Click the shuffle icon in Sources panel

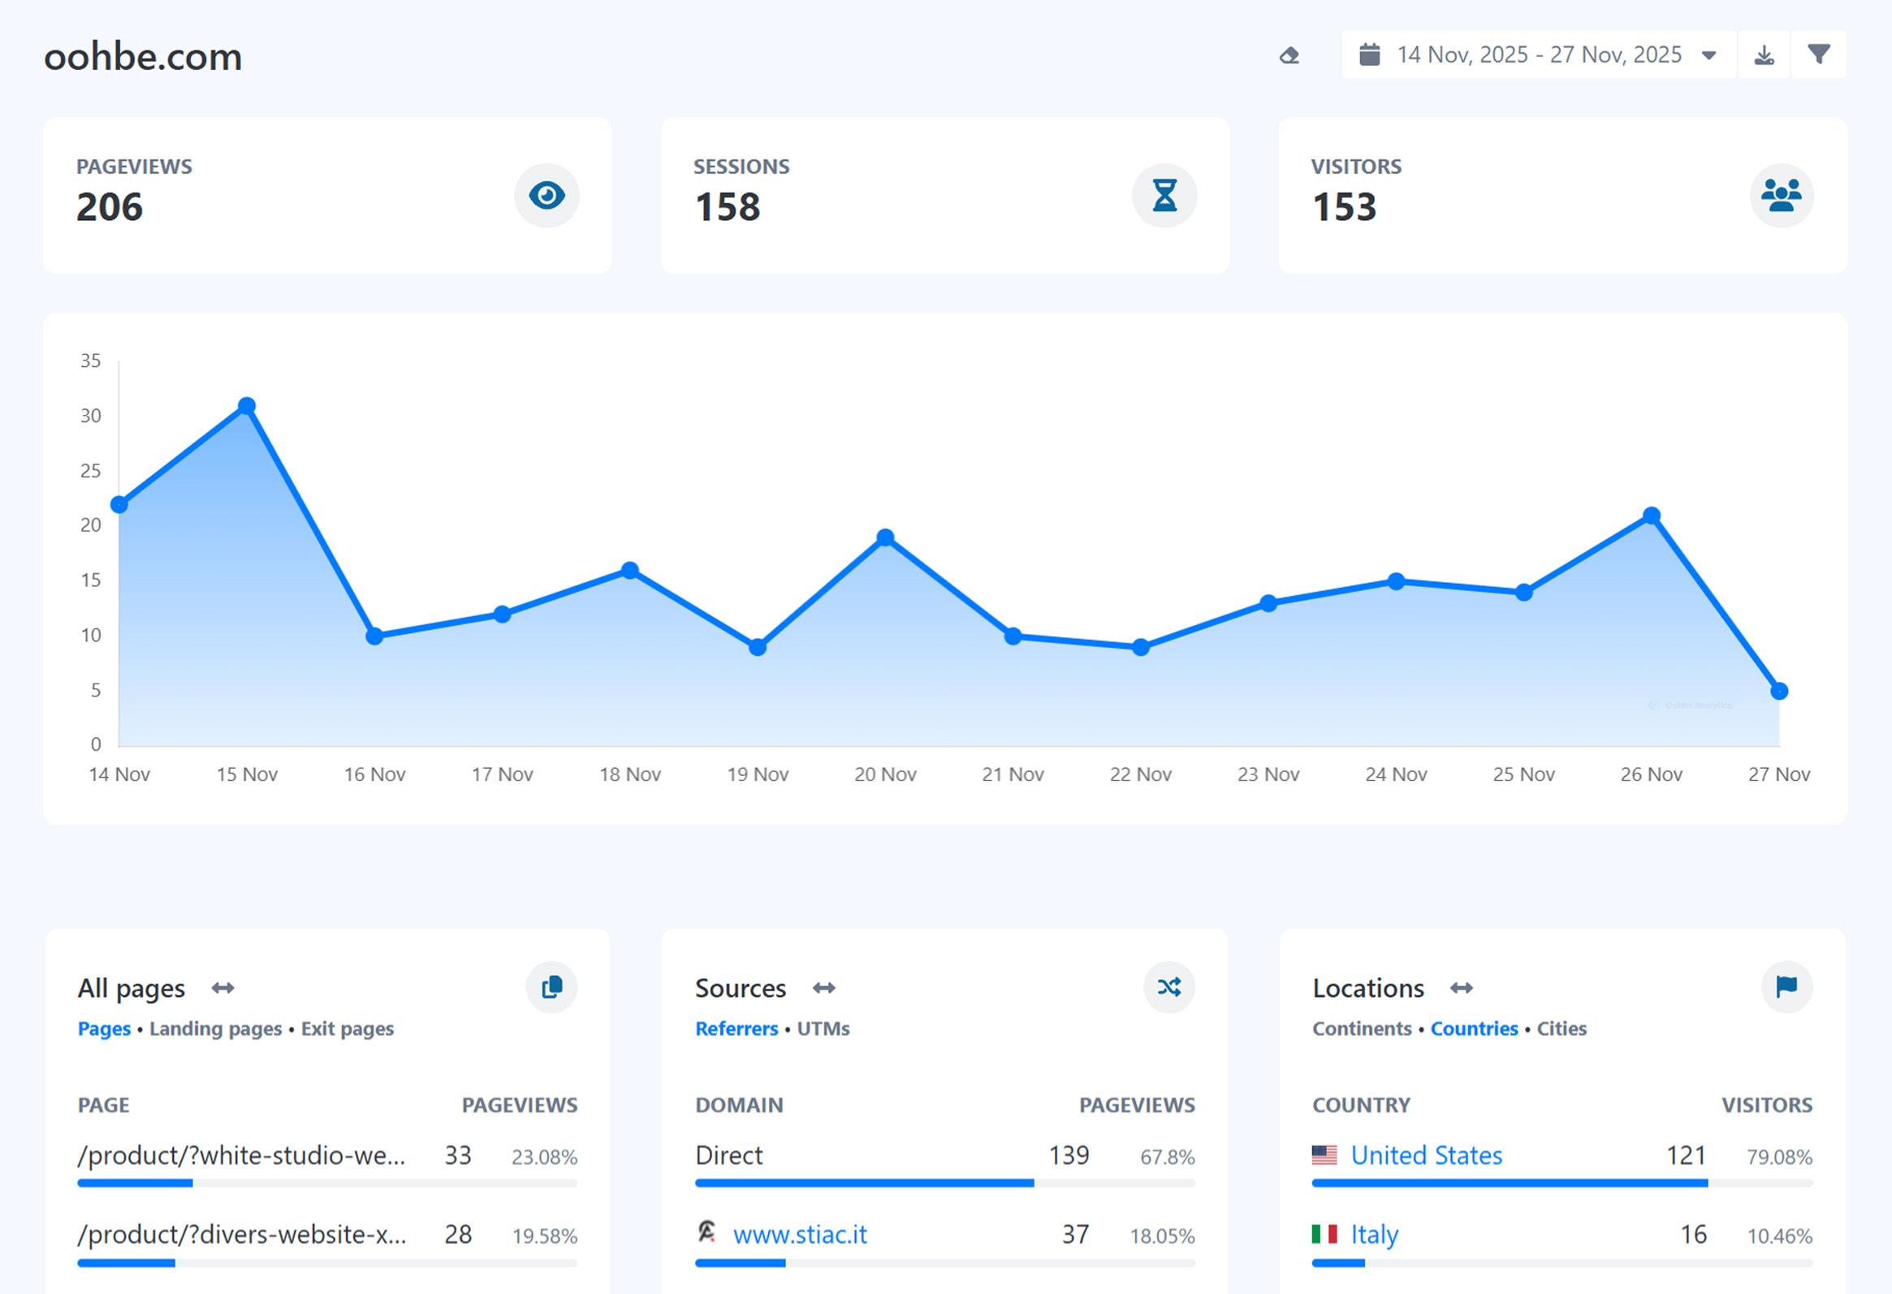[x=1169, y=987]
